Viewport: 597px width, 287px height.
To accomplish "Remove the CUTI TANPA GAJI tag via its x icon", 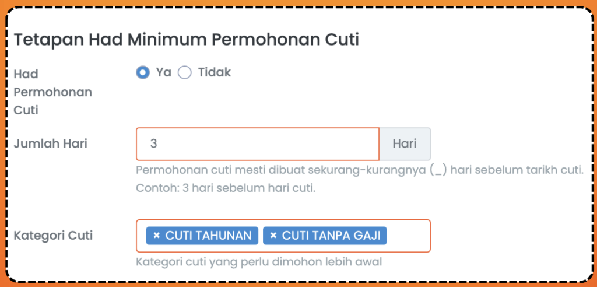I will (273, 236).
